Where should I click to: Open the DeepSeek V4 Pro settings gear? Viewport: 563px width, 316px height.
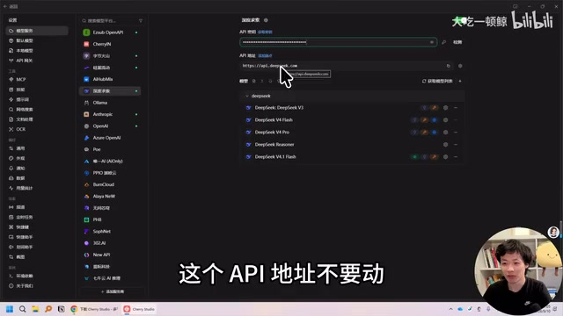(x=445, y=133)
